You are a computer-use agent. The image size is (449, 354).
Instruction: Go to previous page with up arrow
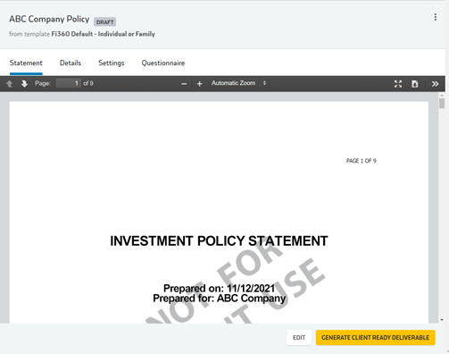pyautogui.click(x=10, y=84)
